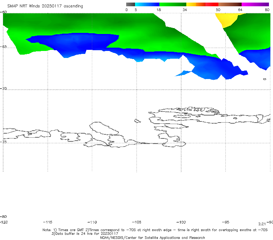Viewport: 273px width, 240px height.
Task: Click the red segment of the color scale
Action: pos(212,4)
